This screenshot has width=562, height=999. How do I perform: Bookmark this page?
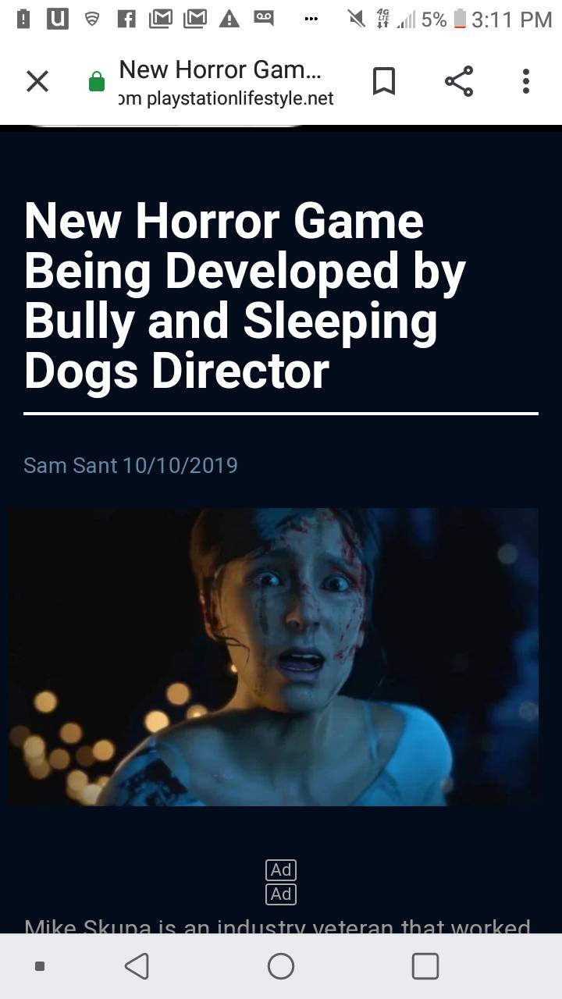(383, 81)
